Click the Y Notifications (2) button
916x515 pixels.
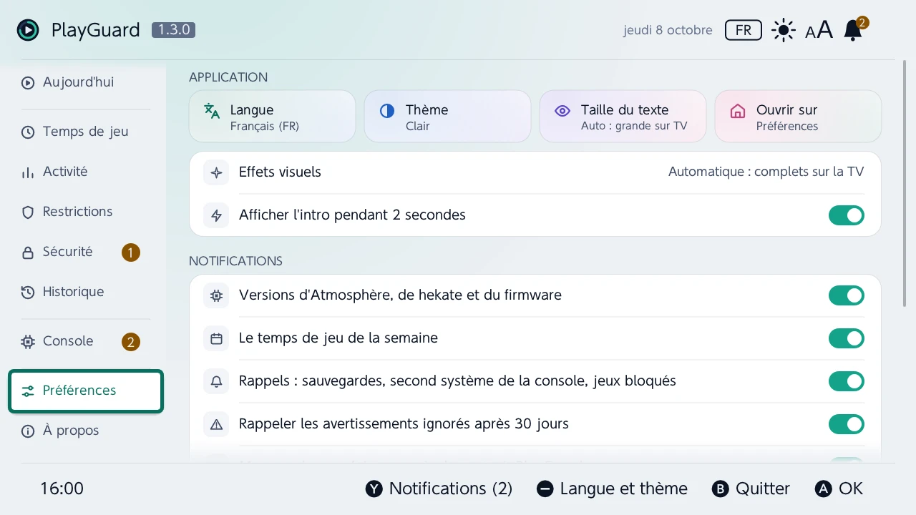[439, 489]
